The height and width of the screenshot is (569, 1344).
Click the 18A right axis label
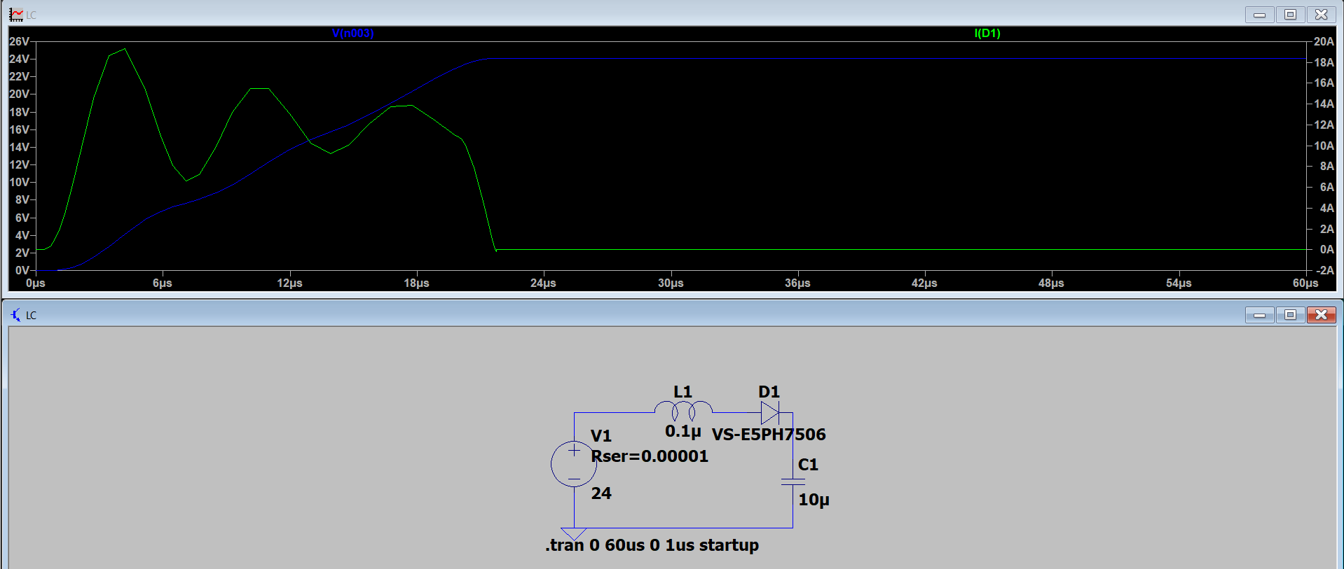(x=1324, y=62)
